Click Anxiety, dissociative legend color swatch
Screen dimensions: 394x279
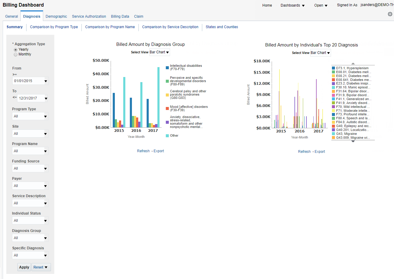click(167, 122)
